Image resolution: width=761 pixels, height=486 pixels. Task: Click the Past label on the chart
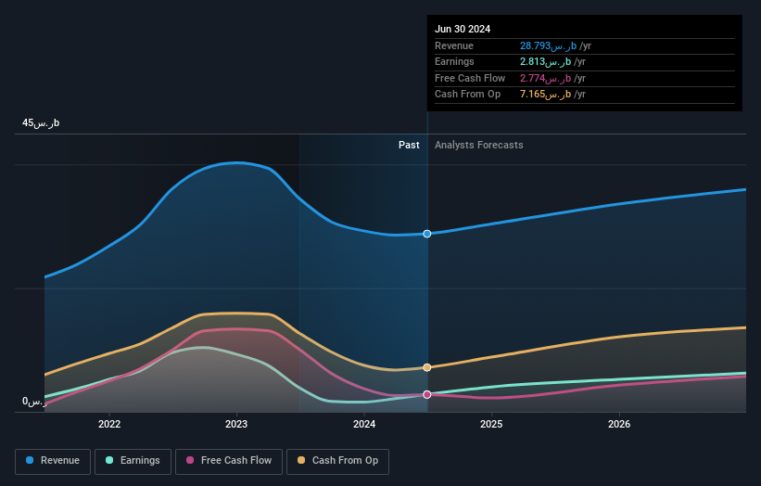409,146
